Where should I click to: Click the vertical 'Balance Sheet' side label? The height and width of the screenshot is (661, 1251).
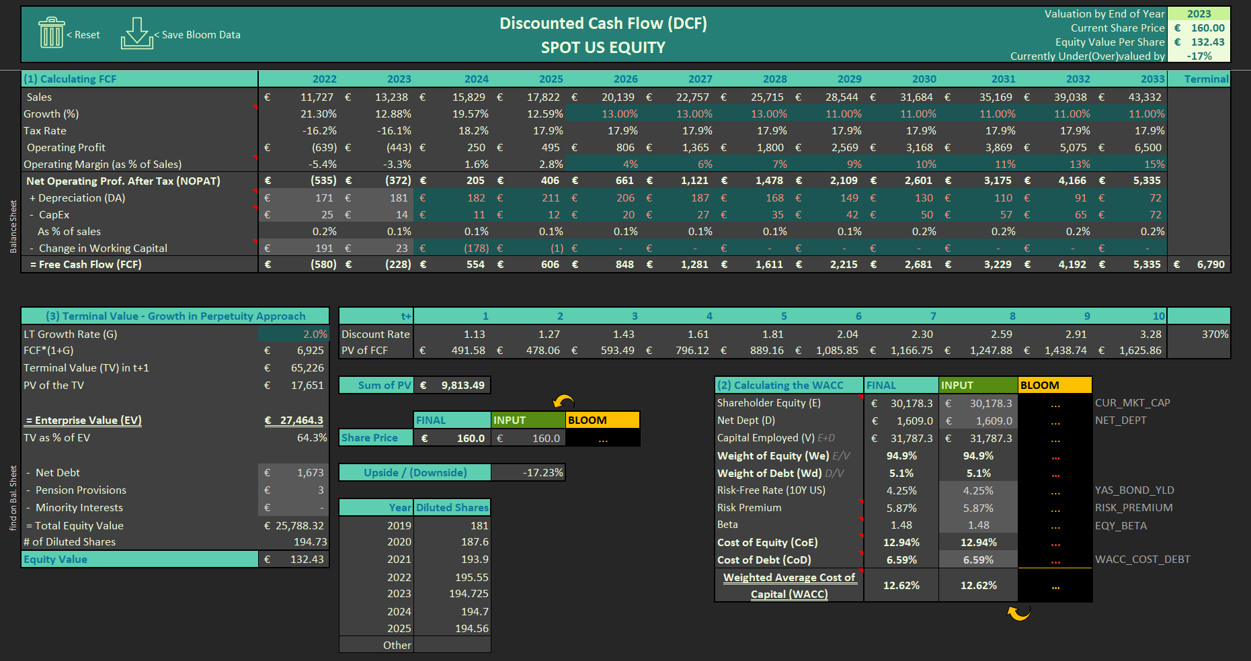[13, 226]
